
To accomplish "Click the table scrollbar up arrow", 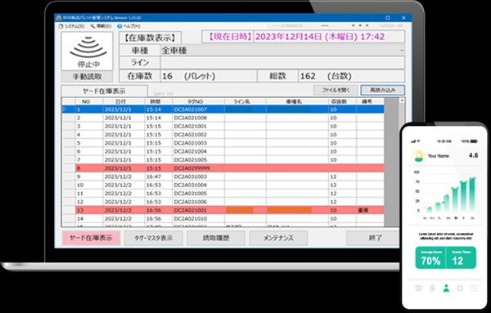I will (402, 101).
